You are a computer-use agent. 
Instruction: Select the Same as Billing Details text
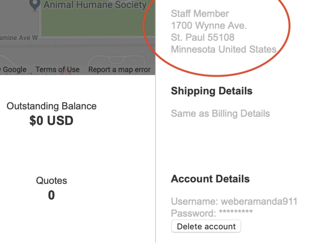pos(220,113)
